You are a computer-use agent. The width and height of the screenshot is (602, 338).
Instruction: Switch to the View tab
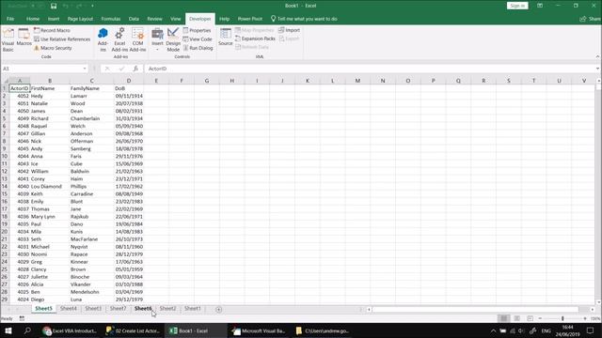(x=176, y=19)
